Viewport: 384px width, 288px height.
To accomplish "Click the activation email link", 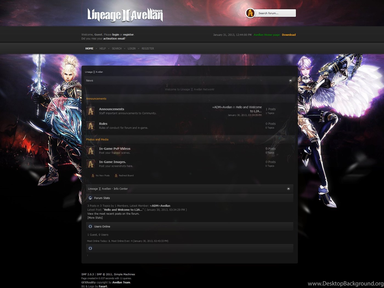I will [114, 39].
